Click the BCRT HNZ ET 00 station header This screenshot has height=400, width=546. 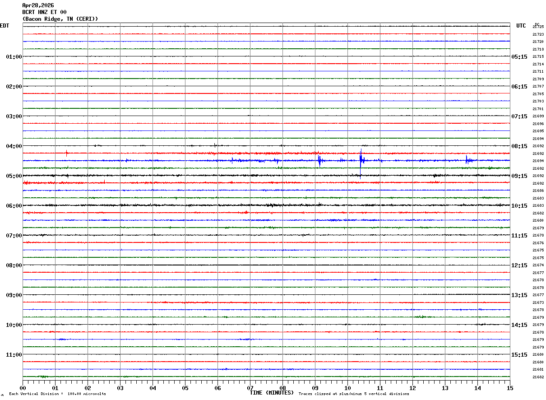[x=44, y=12]
